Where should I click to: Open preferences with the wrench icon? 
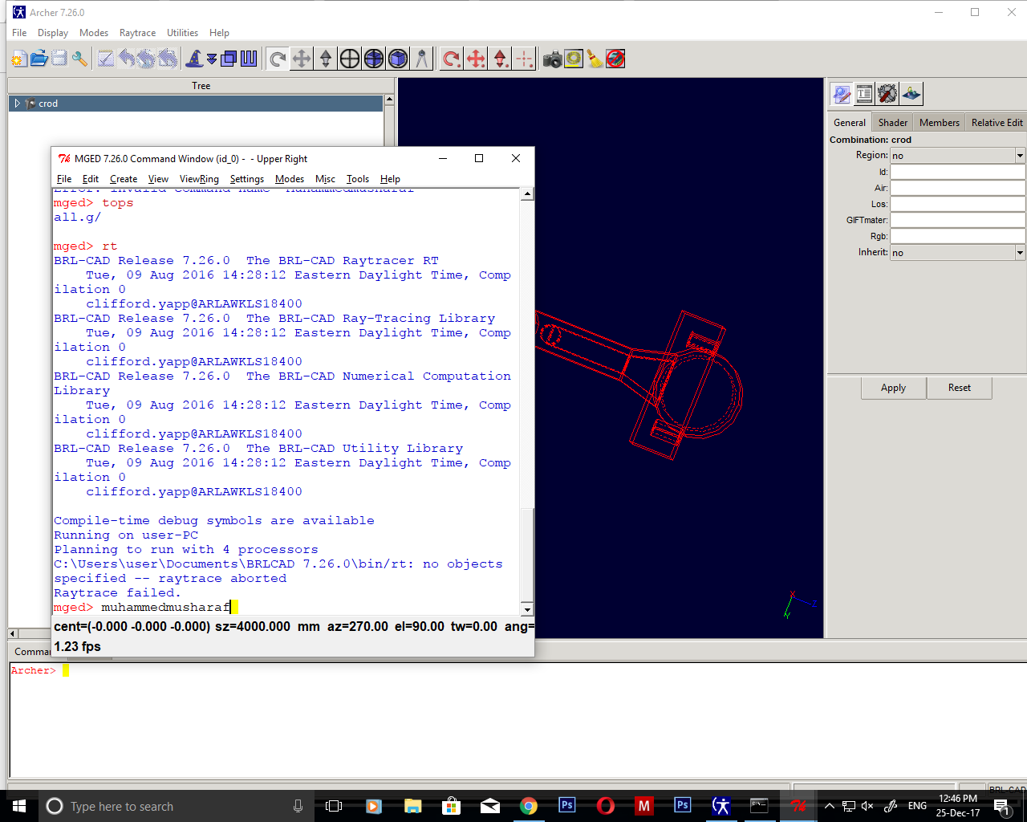click(x=79, y=59)
